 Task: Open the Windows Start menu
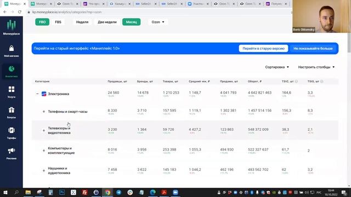(x=5, y=192)
